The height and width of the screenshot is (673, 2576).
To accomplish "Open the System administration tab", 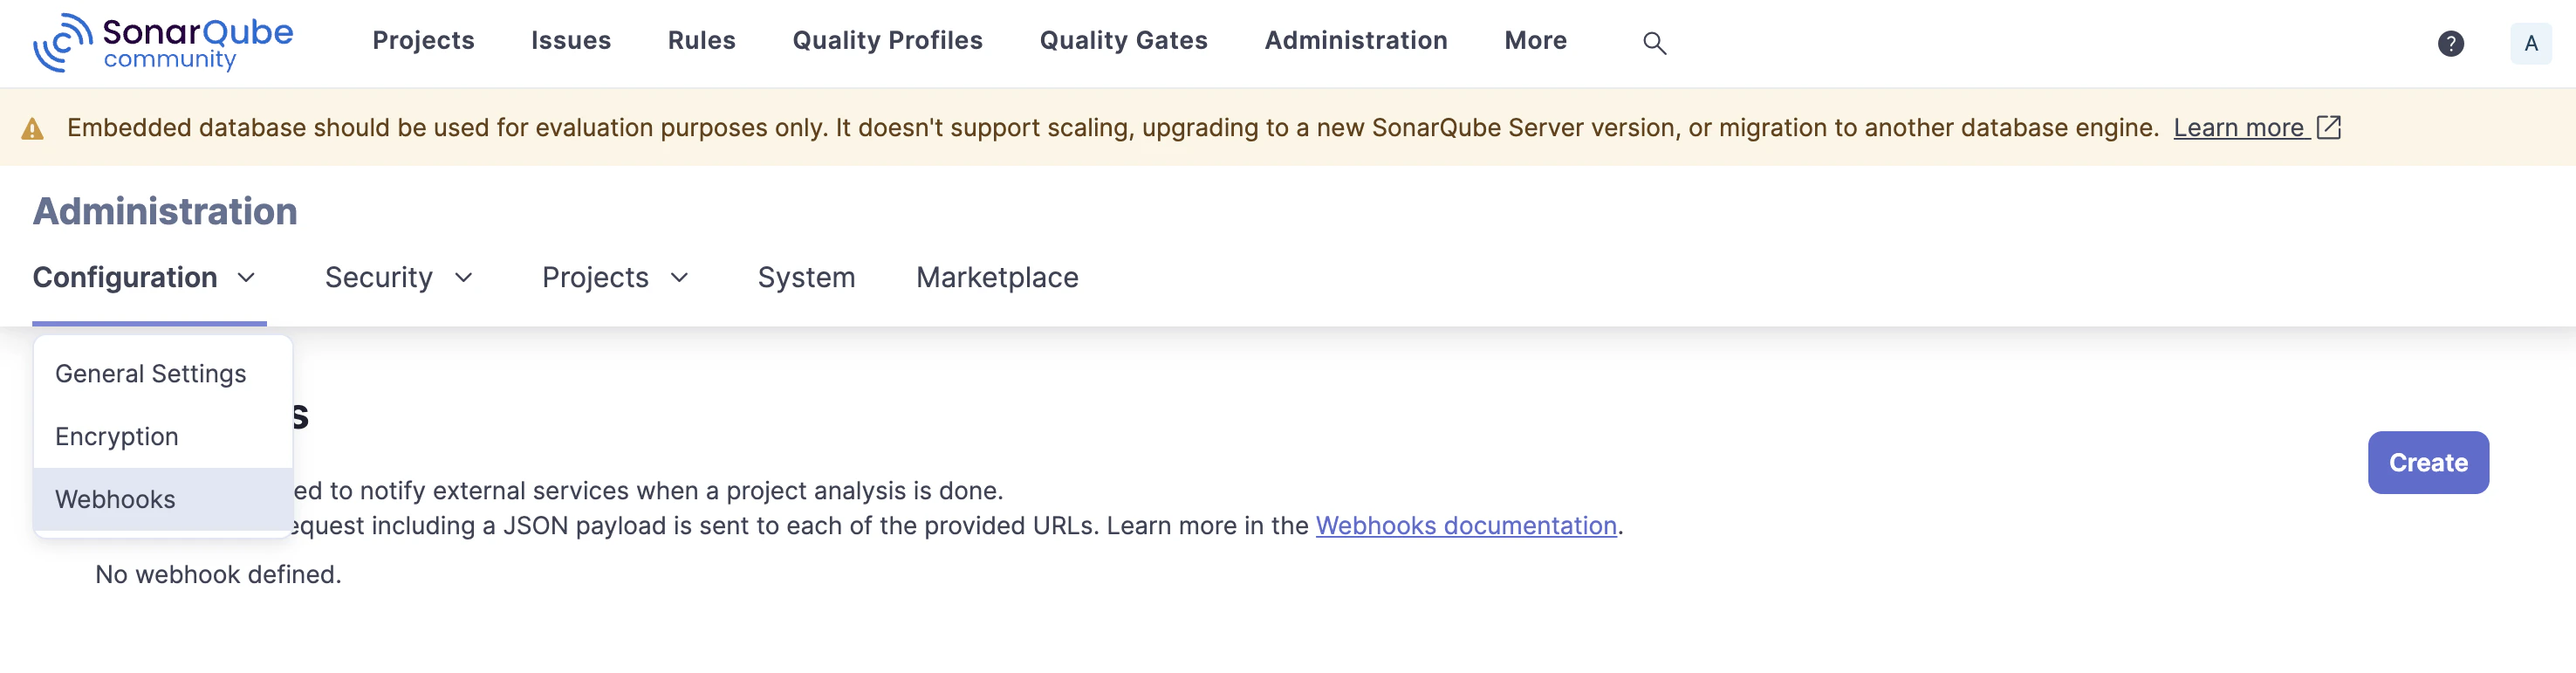I will tap(806, 277).
